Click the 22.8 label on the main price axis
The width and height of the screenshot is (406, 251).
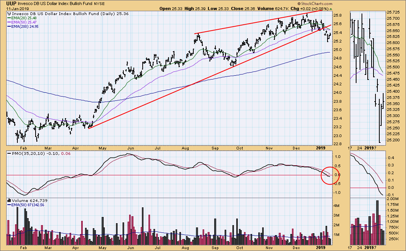(338, 144)
